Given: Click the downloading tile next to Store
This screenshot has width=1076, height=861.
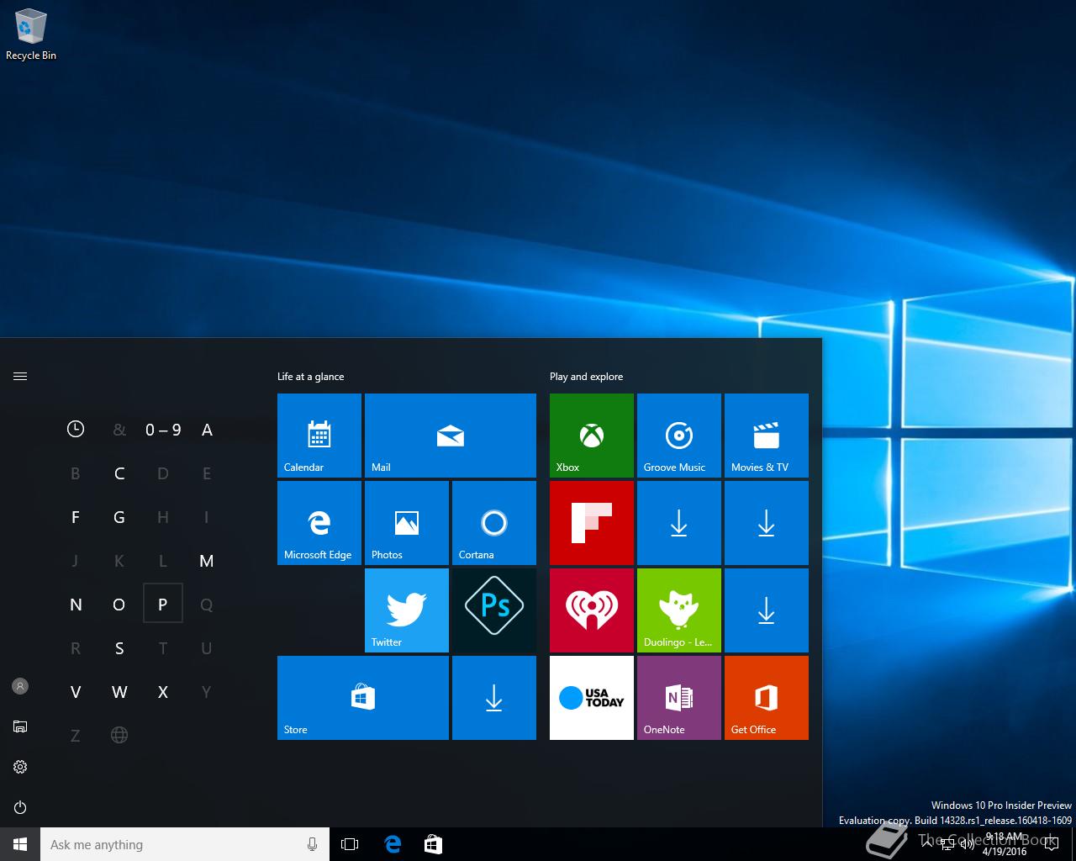Looking at the screenshot, I should [494, 698].
